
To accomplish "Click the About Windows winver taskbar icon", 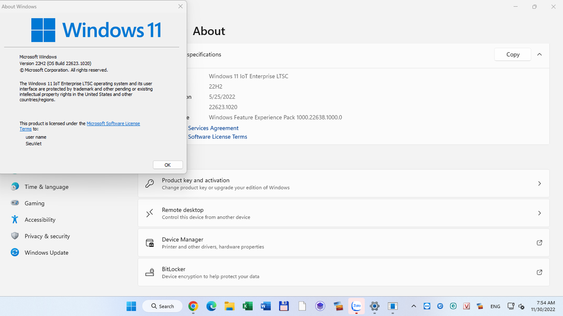I will [x=393, y=306].
